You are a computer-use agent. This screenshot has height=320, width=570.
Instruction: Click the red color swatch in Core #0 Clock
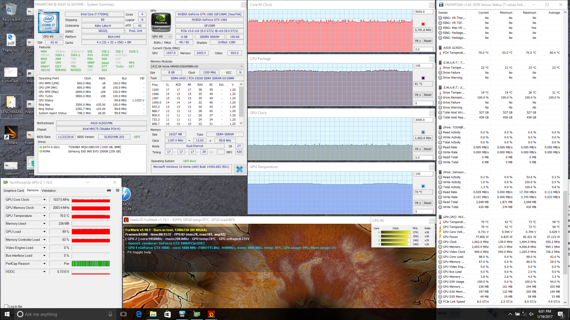point(423,24)
